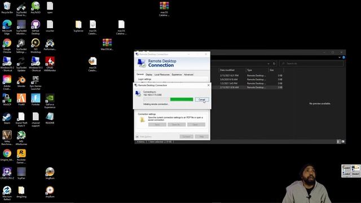Image resolution: width=361 pixels, height=203 pixels.
Task: Collapse settings with the Hide Options arrow
Action: pos(137,136)
